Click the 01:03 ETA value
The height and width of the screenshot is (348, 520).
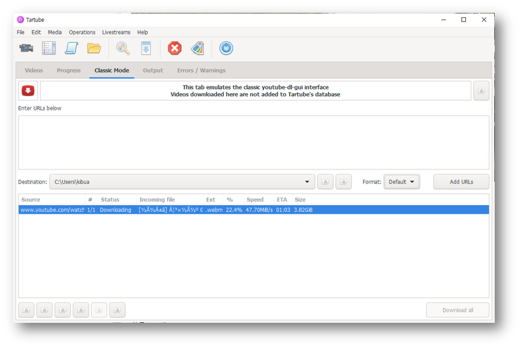click(283, 210)
